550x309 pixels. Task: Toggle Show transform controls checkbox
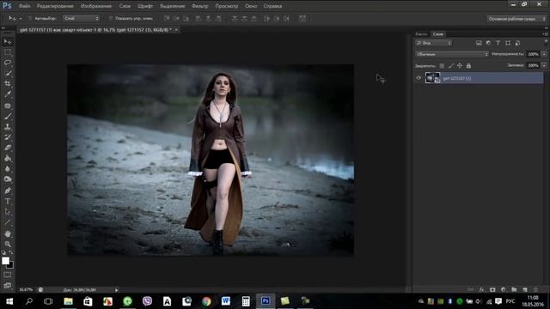(x=111, y=18)
